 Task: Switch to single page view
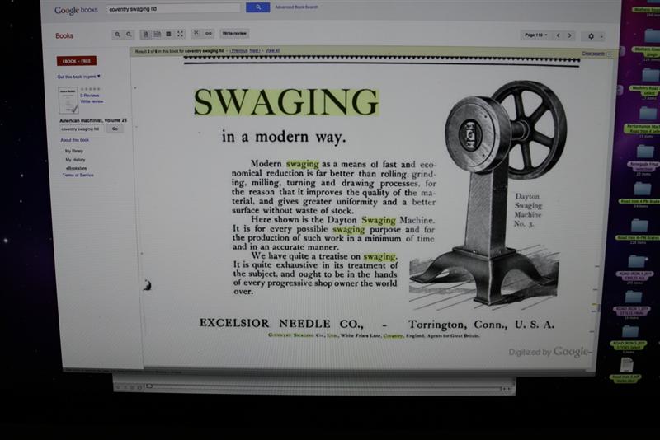(146, 34)
